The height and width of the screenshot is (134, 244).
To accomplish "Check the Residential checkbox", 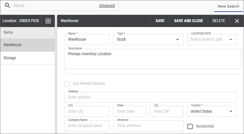I will click(190, 126).
